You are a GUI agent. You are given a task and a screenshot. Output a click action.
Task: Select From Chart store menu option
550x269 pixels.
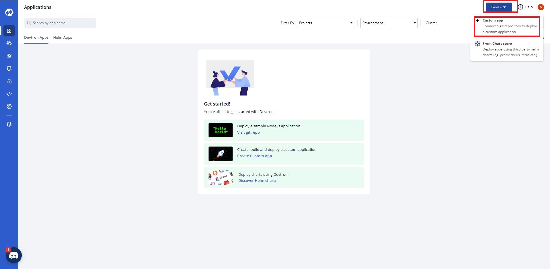507,49
